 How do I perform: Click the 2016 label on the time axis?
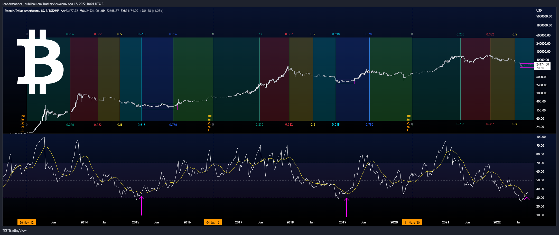tap(187, 222)
